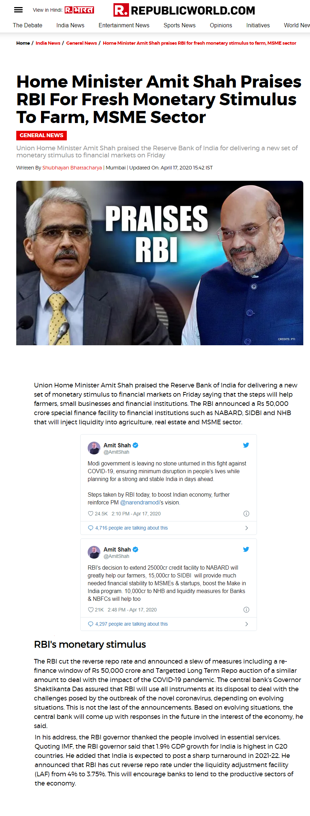The width and height of the screenshot is (310, 816).
Task: Like the second tweet with 21K hearts
Action: 90,610
